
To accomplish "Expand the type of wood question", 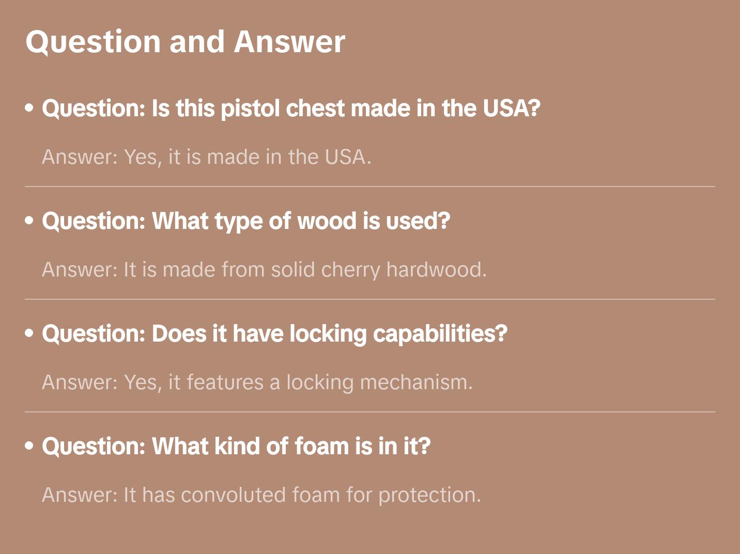I will point(246,221).
